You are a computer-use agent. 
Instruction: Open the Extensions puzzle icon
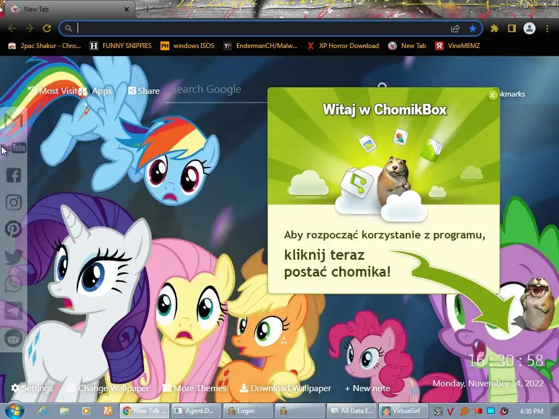pyautogui.click(x=495, y=28)
